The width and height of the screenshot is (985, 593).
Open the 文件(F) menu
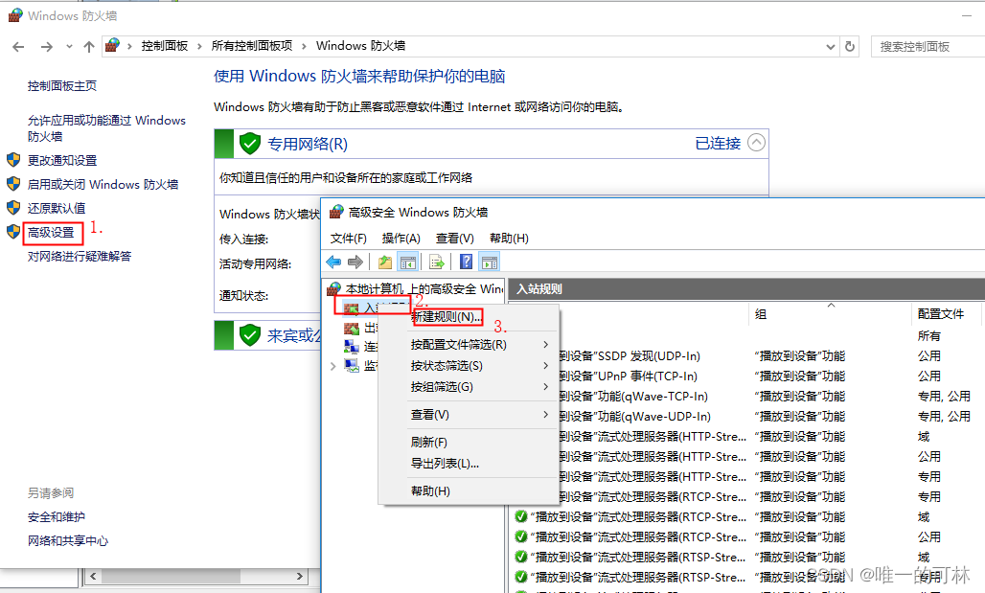tap(348, 239)
